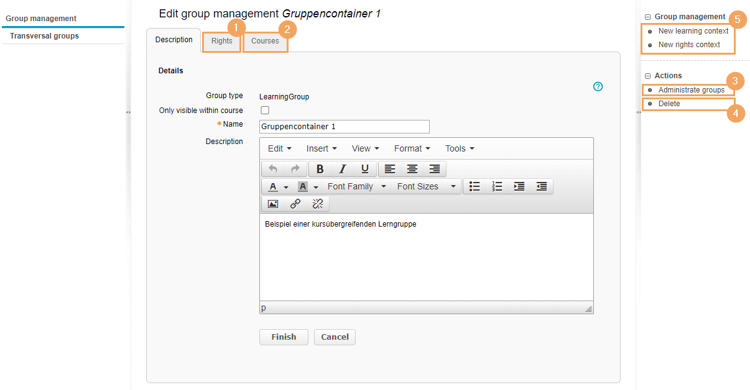Open the Font Family dropdown
This screenshot has width=750, height=390.
click(x=356, y=186)
